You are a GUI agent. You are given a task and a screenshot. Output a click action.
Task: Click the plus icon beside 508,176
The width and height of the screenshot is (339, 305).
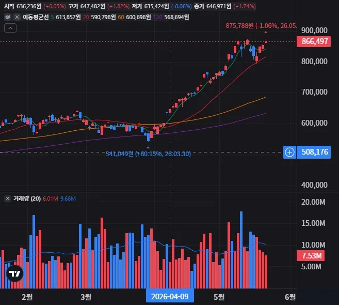(x=289, y=152)
